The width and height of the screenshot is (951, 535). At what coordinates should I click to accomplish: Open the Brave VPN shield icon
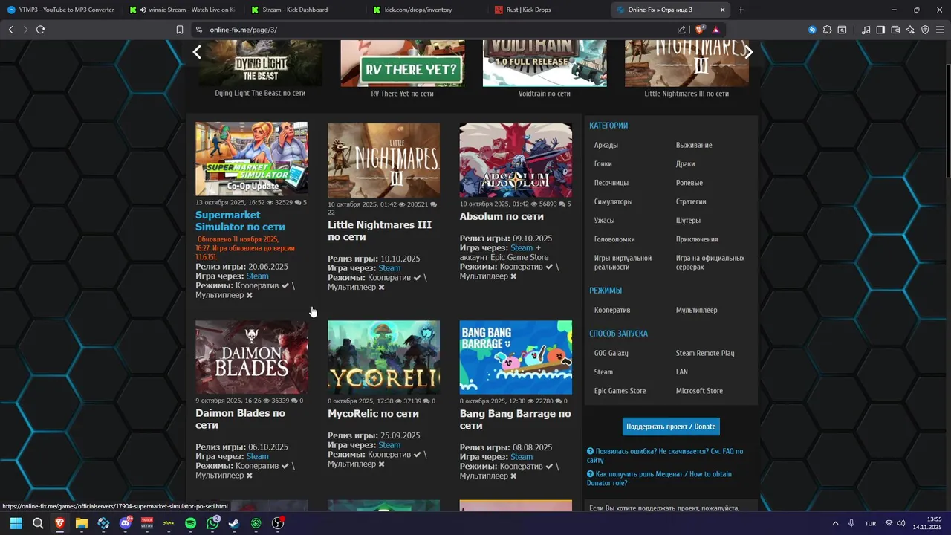tap(925, 30)
